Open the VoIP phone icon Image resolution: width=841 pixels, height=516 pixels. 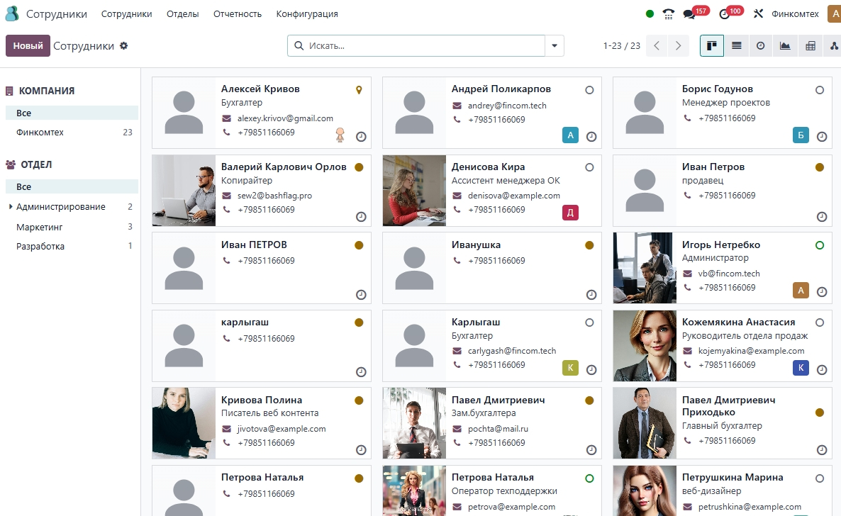(668, 14)
